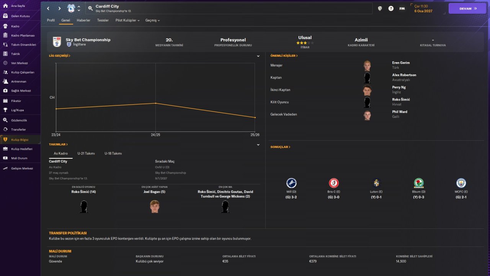
Task: Switch to the Profil tab
Action: (51, 20)
